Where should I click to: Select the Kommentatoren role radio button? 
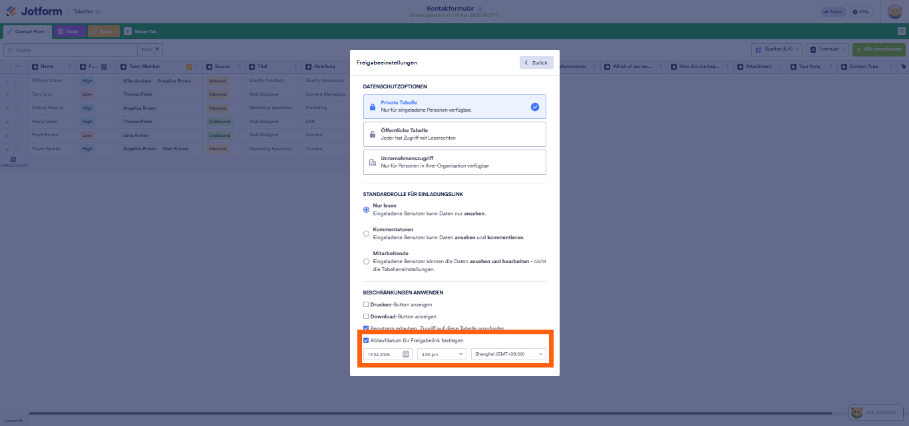[x=366, y=233]
